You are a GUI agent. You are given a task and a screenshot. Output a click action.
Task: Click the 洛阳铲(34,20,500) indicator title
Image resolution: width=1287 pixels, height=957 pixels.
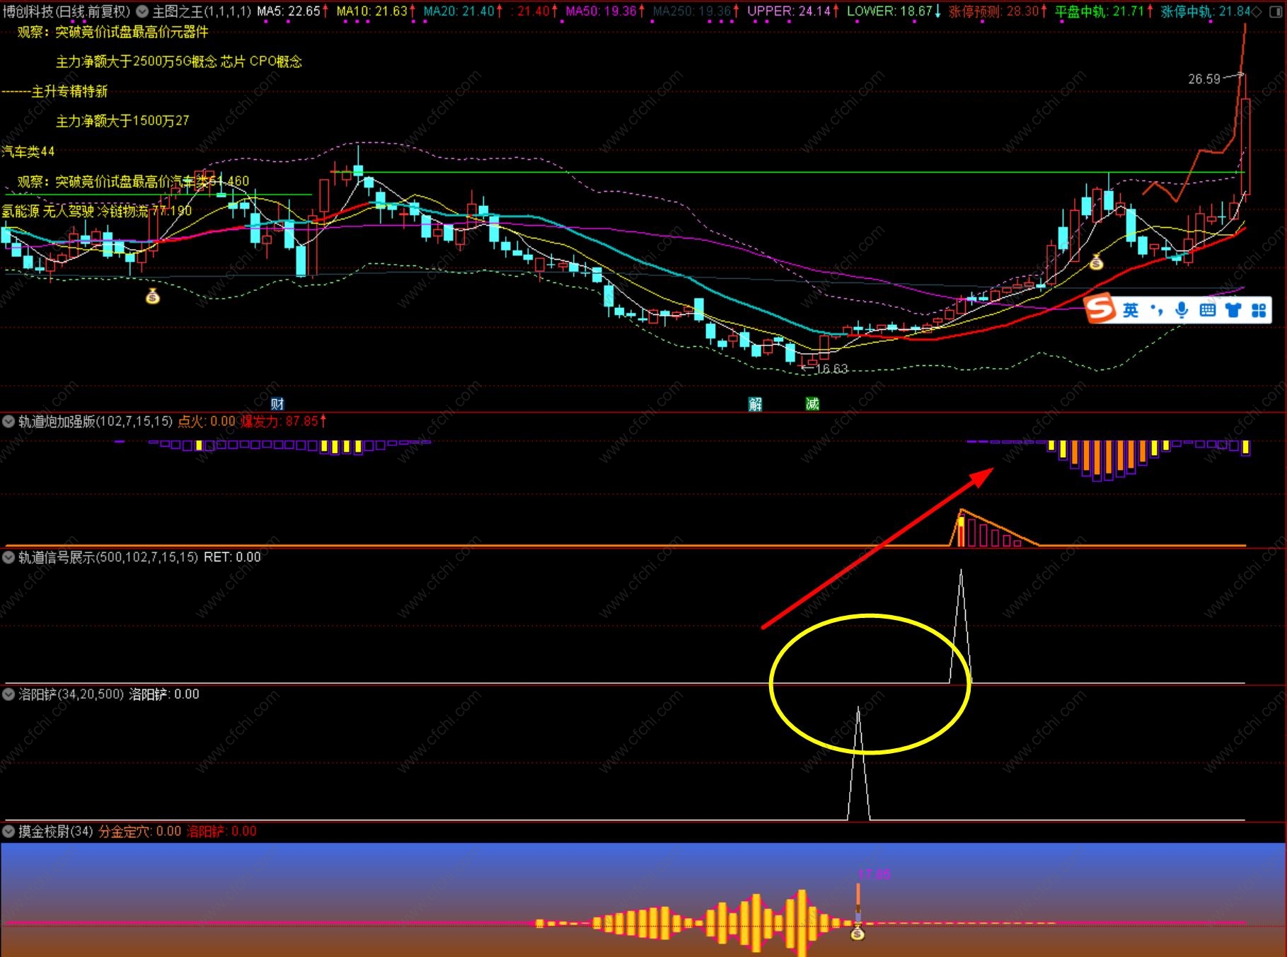pos(71,694)
